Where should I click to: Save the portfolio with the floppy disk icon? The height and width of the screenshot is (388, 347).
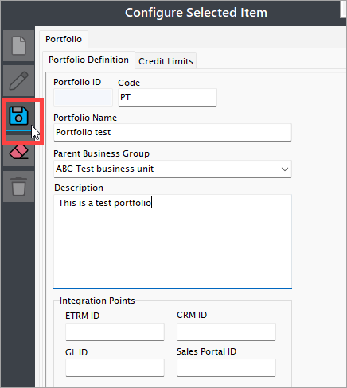click(x=18, y=116)
